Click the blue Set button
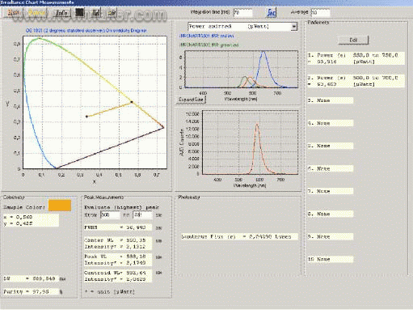The image size is (413, 310). point(272,13)
